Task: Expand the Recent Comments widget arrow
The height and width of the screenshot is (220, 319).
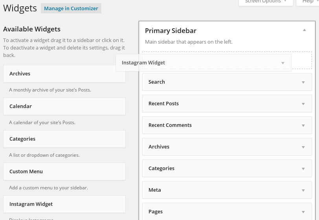Action: coord(303,125)
